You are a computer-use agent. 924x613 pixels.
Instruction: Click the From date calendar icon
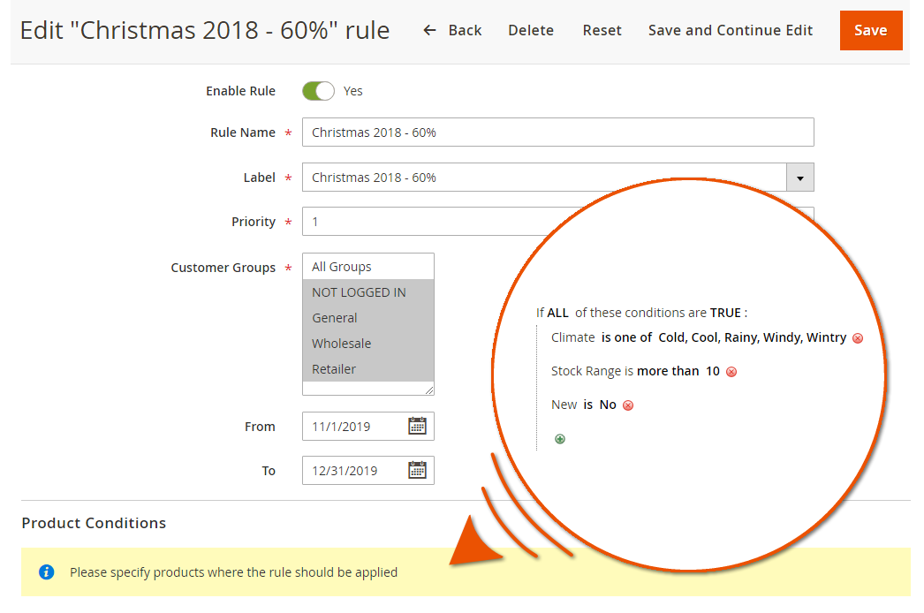tap(417, 426)
